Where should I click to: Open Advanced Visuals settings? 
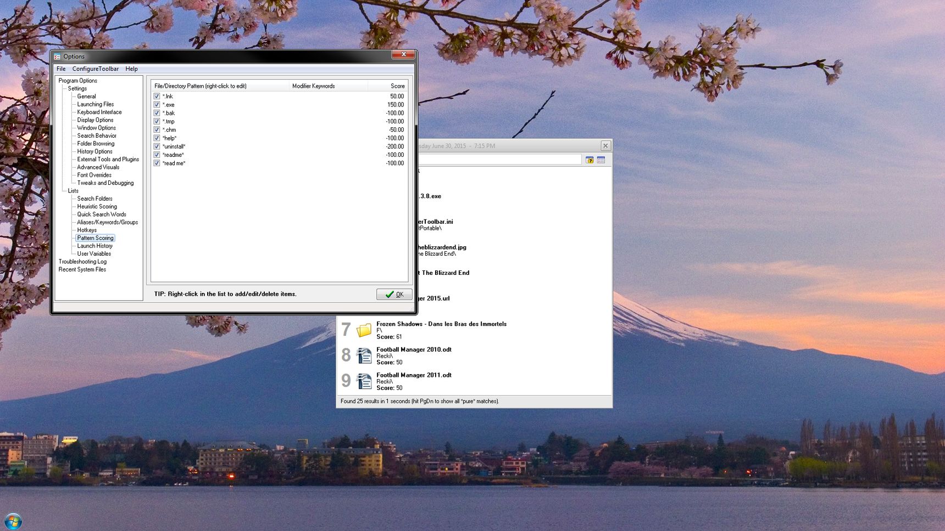click(x=98, y=167)
